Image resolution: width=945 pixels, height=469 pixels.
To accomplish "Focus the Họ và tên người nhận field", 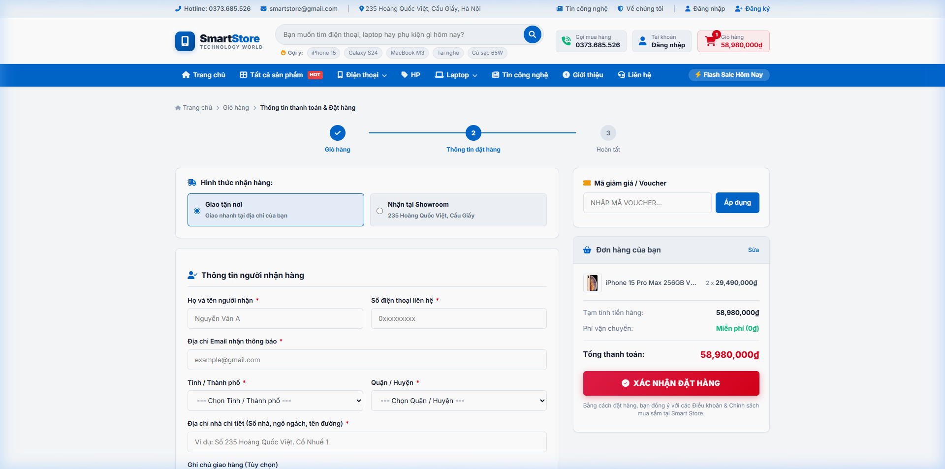I will click(x=275, y=318).
